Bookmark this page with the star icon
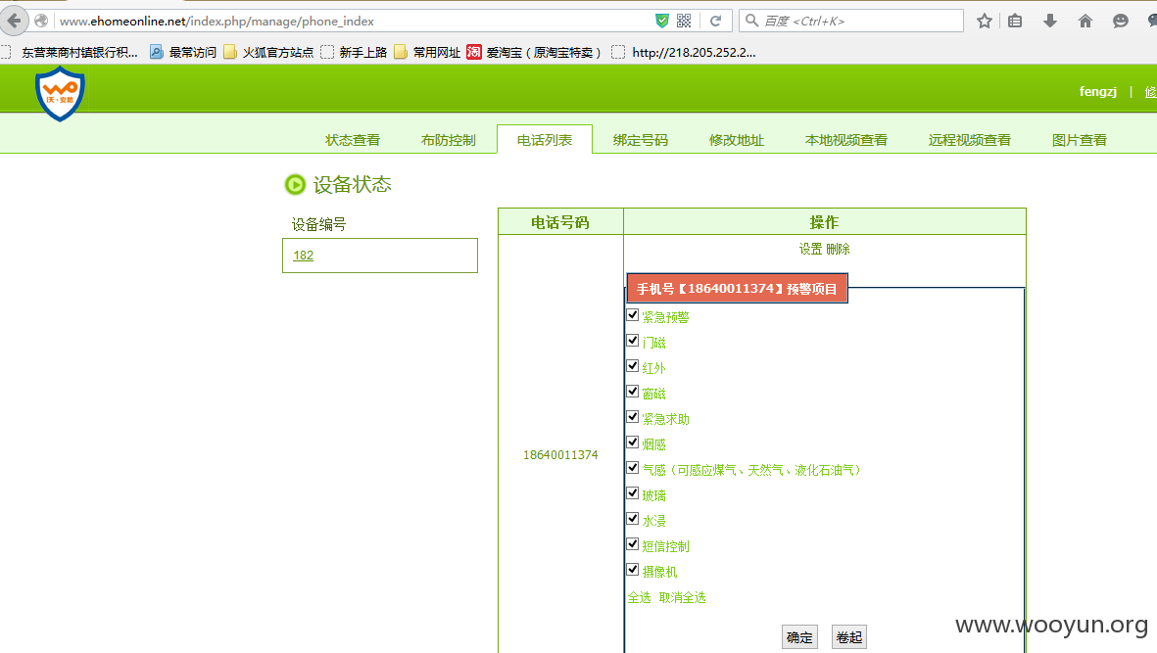 point(984,21)
